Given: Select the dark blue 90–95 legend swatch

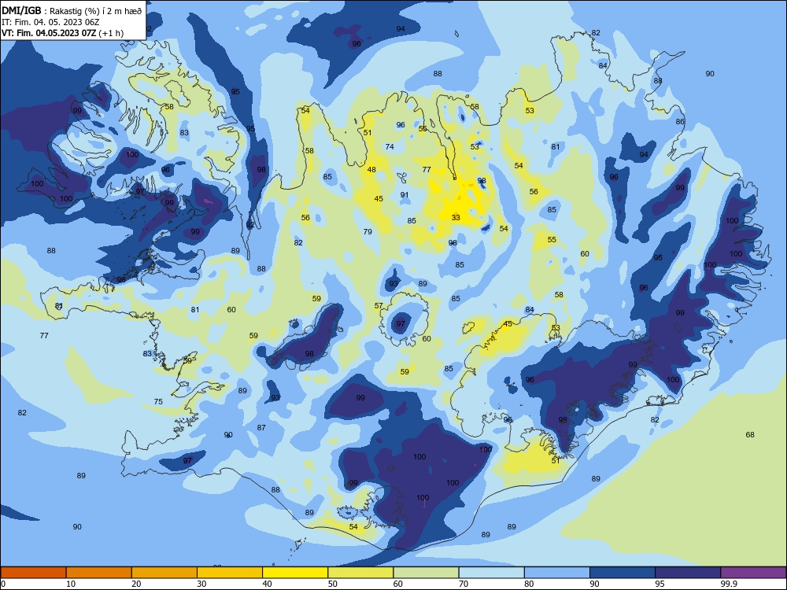Looking at the screenshot, I should click(x=623, y=573).
